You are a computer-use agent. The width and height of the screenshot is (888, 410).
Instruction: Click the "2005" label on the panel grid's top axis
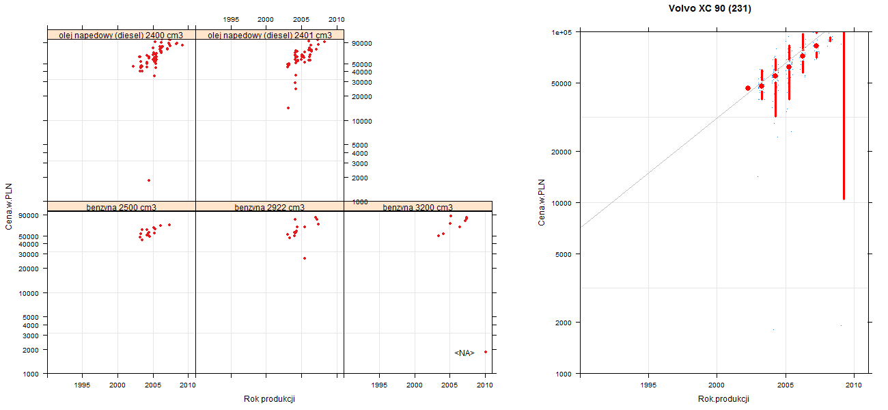301,19
